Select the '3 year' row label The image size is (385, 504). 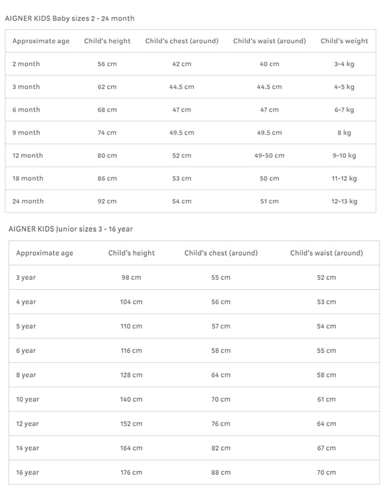click(26, 277)
